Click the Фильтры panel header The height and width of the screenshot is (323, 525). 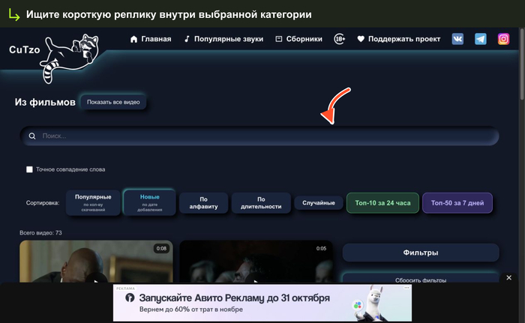point(421,253)
